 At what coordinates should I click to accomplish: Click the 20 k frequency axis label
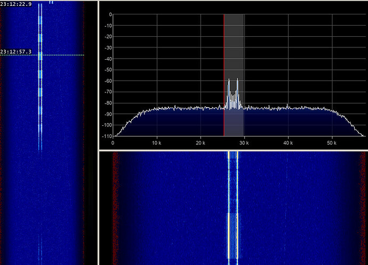pos(201,143)
